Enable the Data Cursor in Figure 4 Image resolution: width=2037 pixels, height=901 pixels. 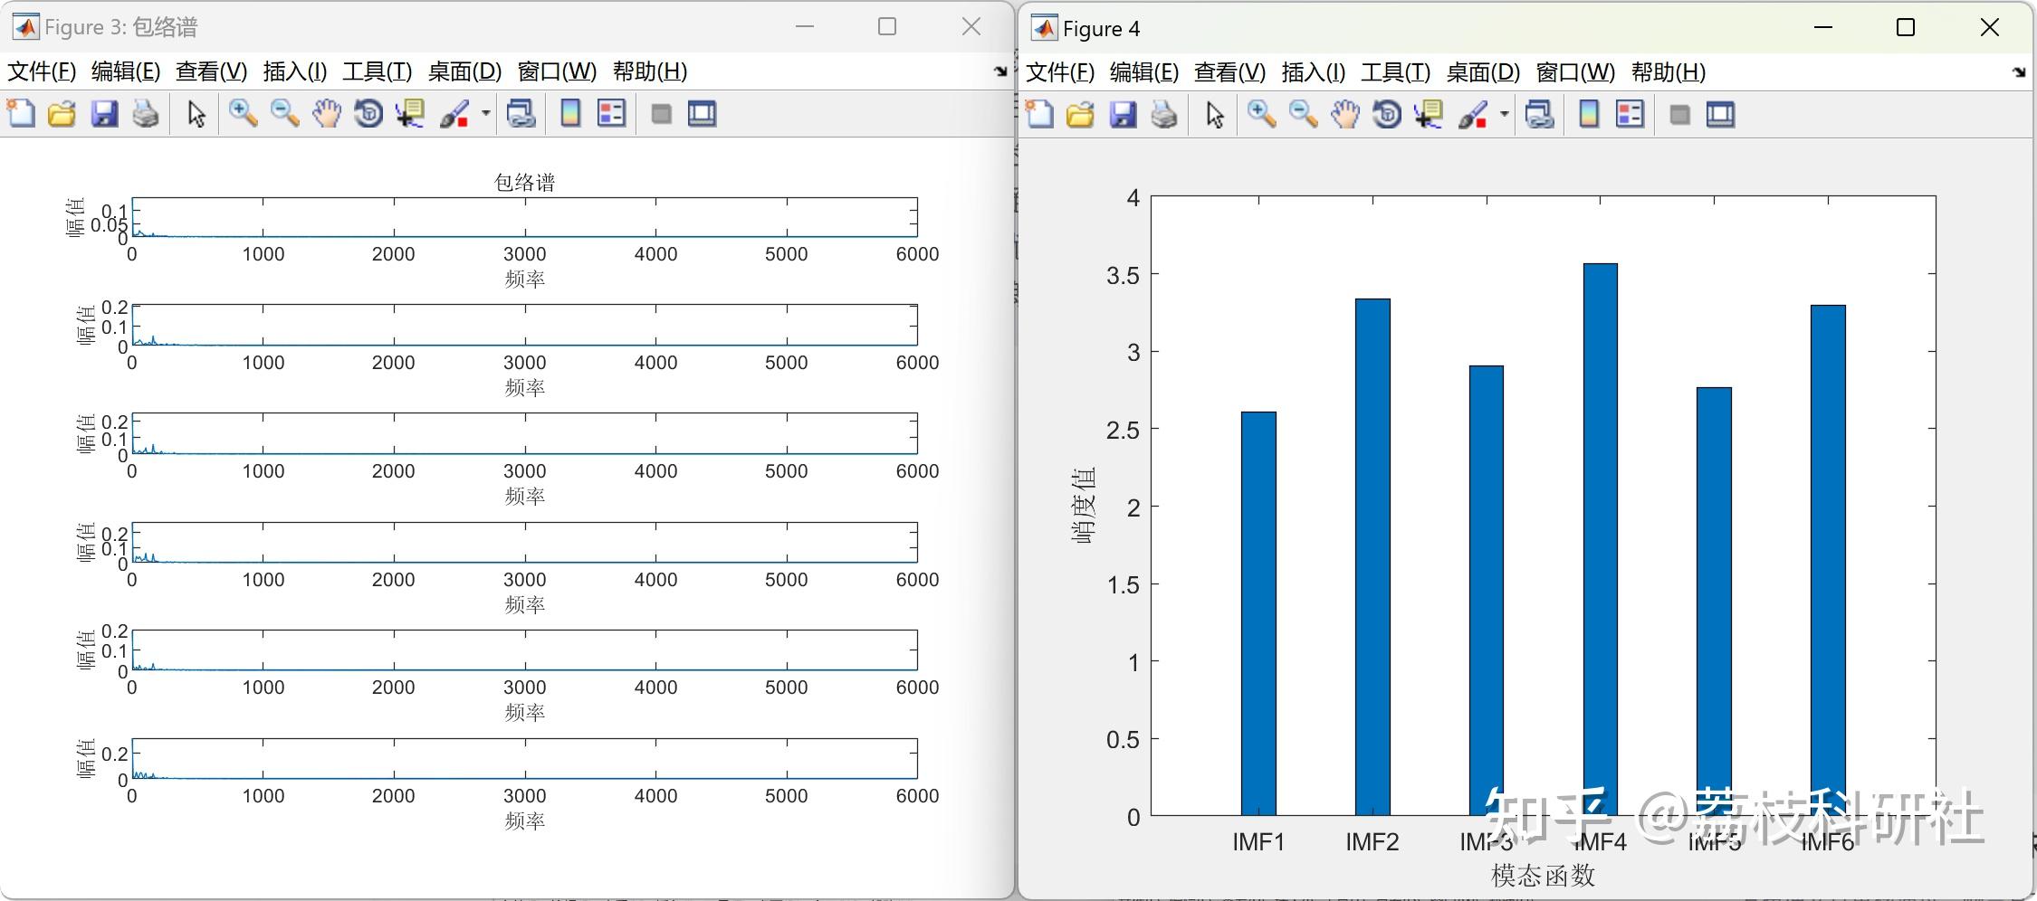pyautogui.click(x=1430, y=115)
